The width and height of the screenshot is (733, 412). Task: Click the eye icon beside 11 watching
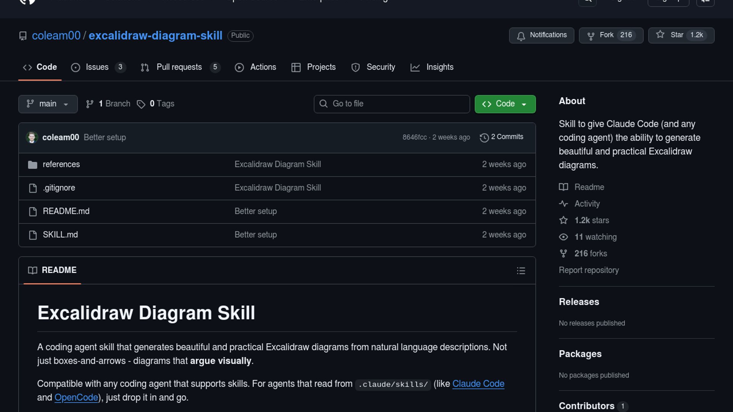pyautogui.click(x=563, y=237)
